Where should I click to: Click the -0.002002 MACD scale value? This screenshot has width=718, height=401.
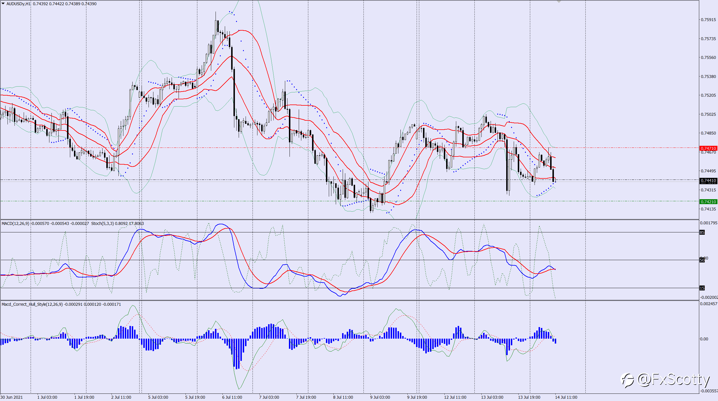tap(709, 297)
